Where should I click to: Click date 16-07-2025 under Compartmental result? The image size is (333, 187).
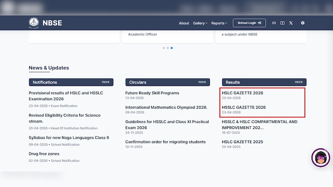pyautogui.click(x=231, y=133)
